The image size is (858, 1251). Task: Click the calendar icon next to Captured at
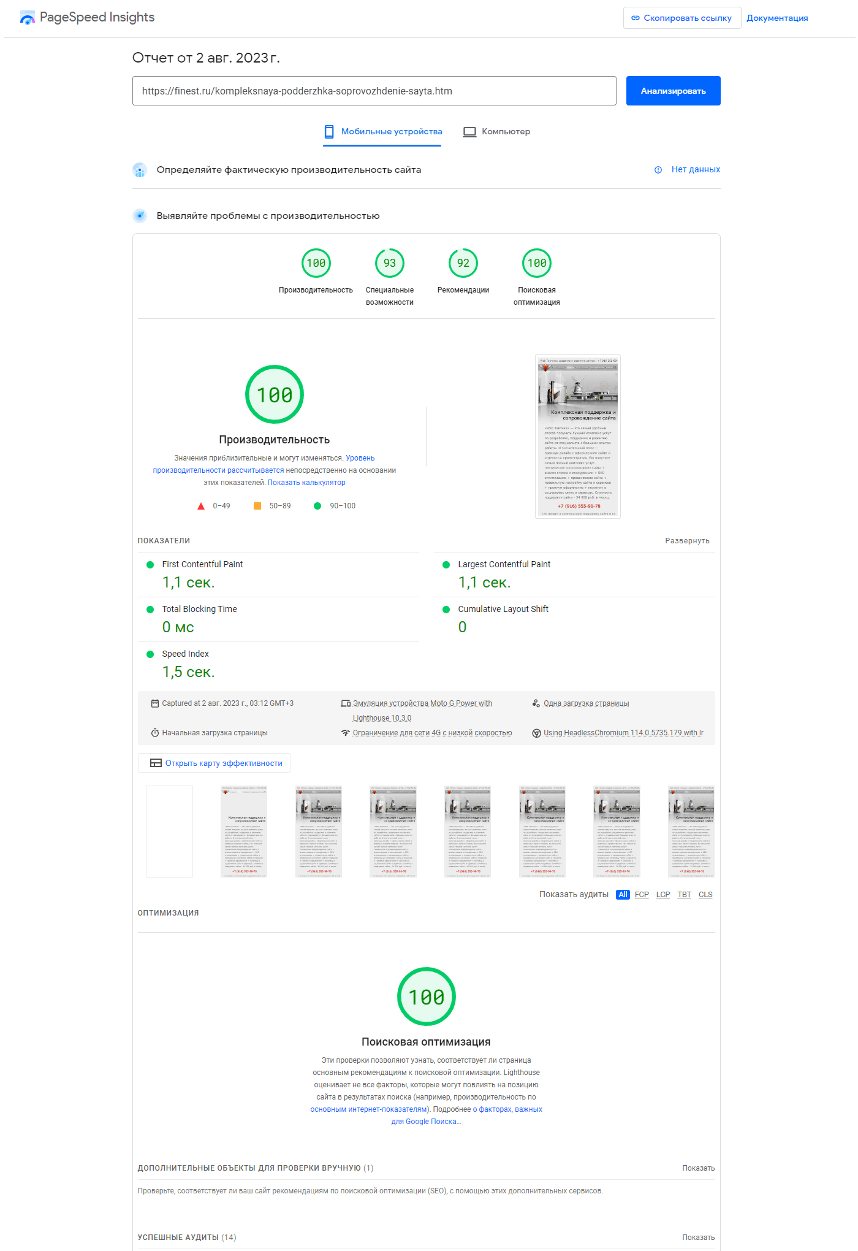pos(155,703)
